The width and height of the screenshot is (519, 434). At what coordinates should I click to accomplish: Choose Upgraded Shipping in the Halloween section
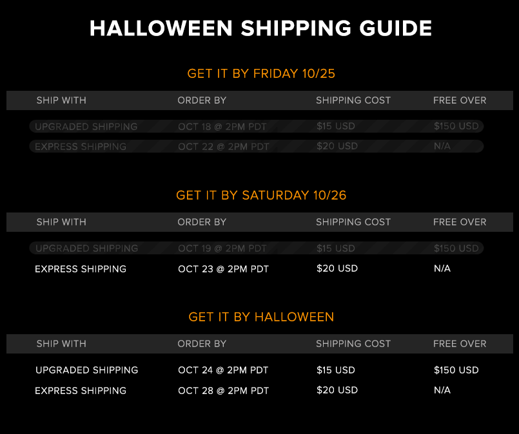click(x=87, y=370)
